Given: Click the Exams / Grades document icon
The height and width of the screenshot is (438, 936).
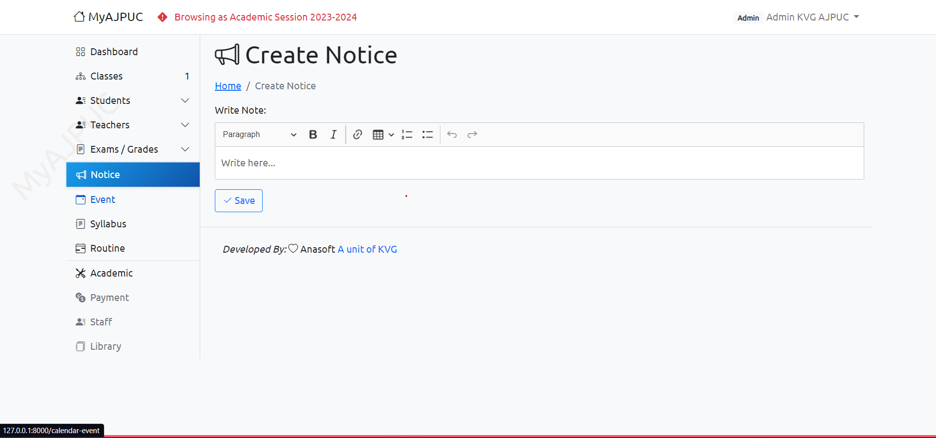Looking at the screenshot, I should click(81, 149).
